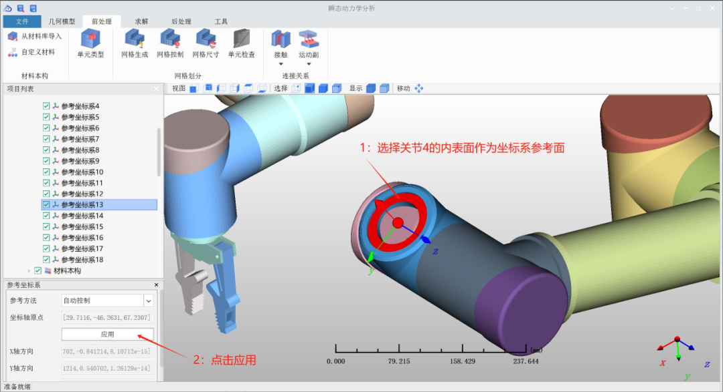Switch to bottom view cube icon
The height and width of the screenshot is (392, 723).
tap(262, 88)
